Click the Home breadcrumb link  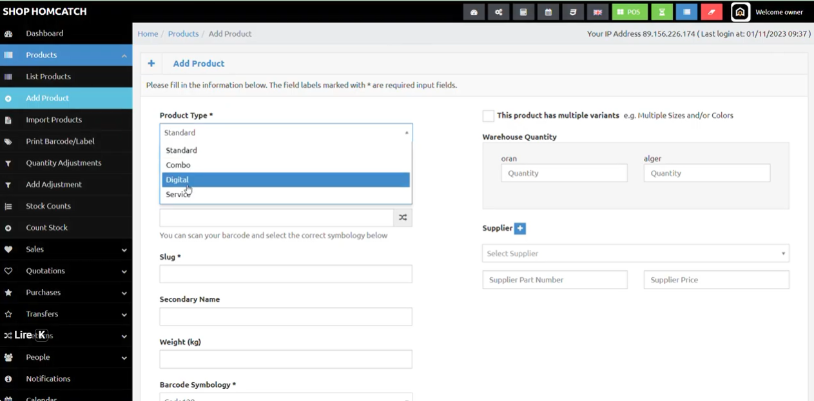[x=148, y=34]
